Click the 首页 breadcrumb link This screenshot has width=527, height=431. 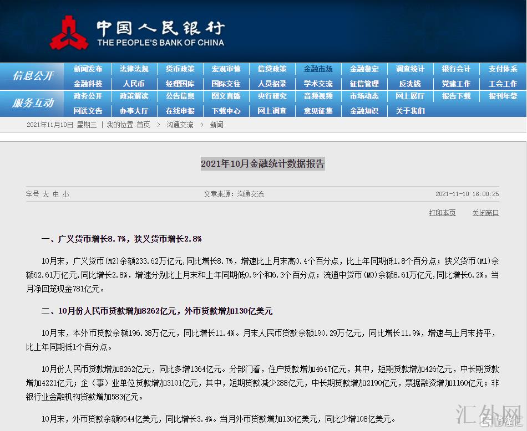143,125
